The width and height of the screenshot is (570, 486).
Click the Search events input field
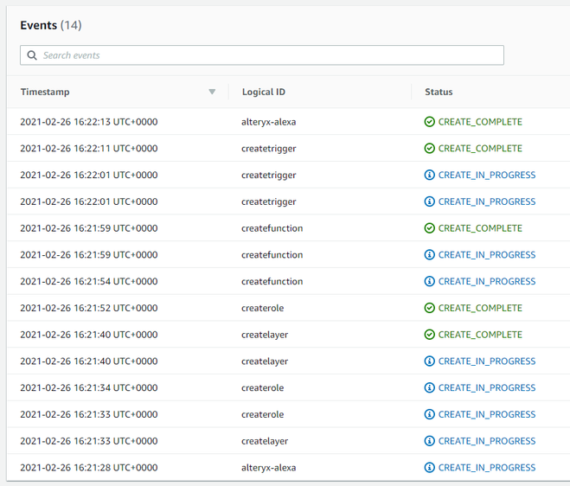pos(262,55)
